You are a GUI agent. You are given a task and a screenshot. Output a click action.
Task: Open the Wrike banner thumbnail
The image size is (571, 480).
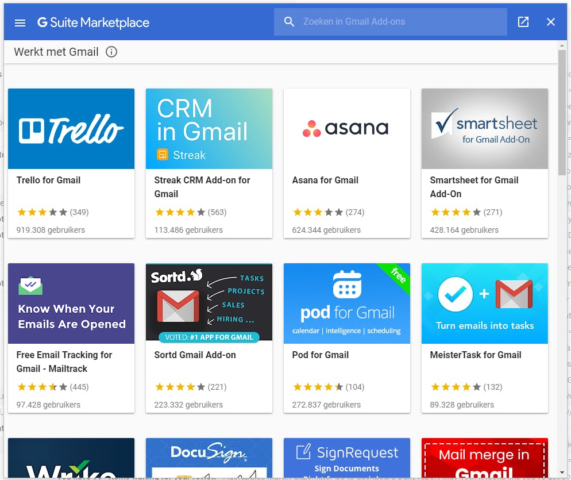click(x=71, y=458)
